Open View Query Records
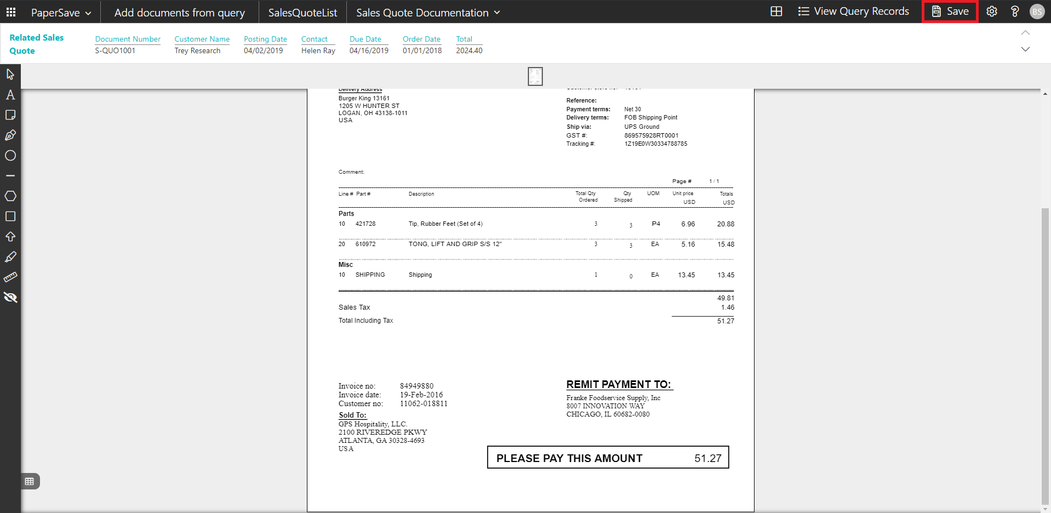The width and height of the screenshot is (1051, 513). (x=853, y=12)
